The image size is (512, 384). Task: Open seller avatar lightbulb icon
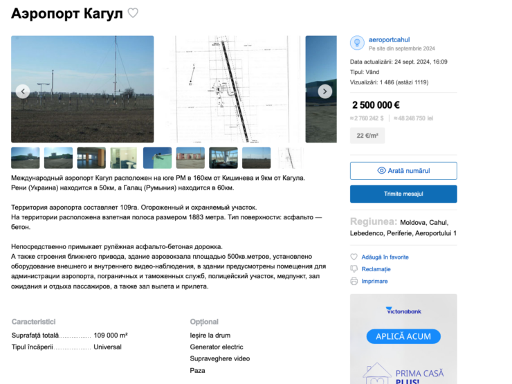[357, 43]
